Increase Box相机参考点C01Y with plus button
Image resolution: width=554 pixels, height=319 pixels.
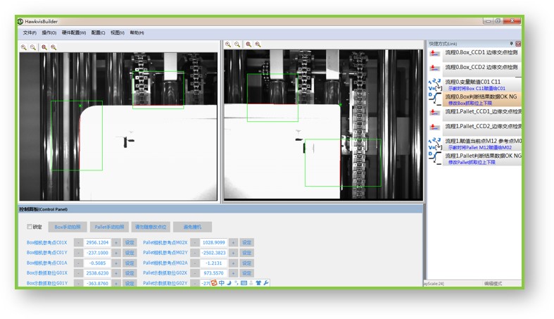[x=116, y=253]
